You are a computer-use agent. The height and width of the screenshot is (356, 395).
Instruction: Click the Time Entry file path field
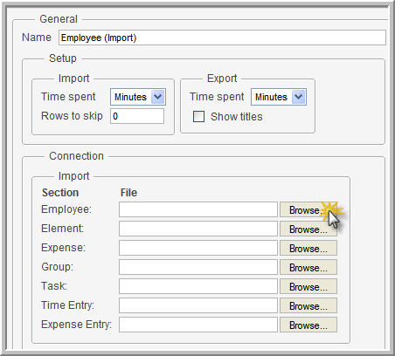[x=198, y=305]
